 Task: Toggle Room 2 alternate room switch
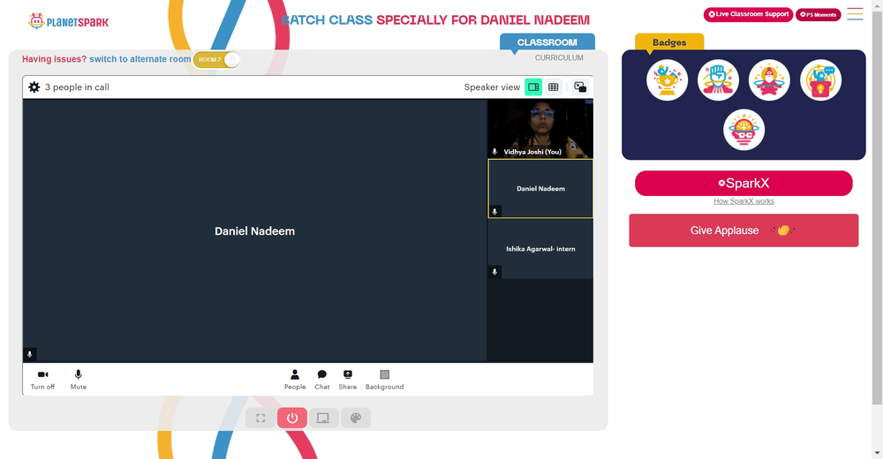217,60
